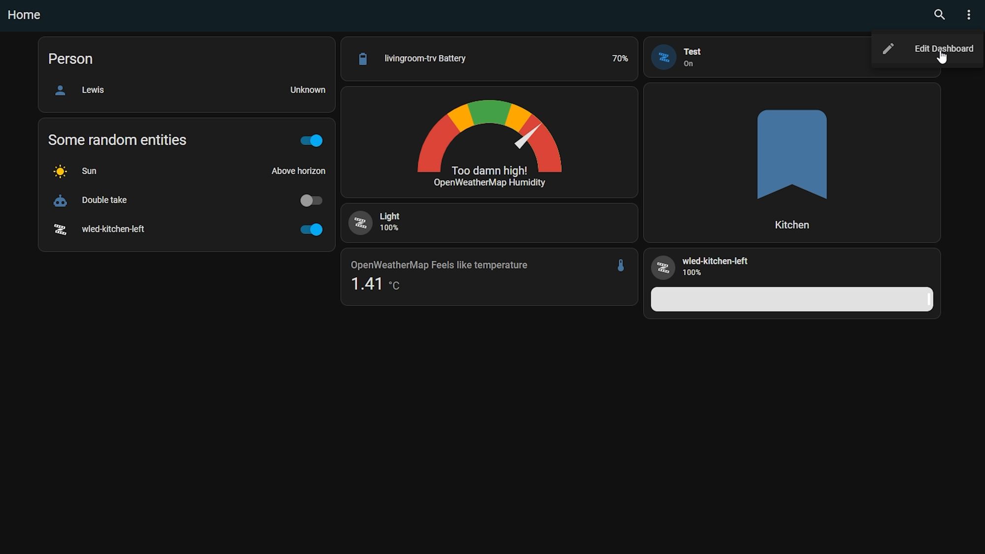Click the Test entity card
Viewport: 985px width, 554px height.
click(791, 57)
